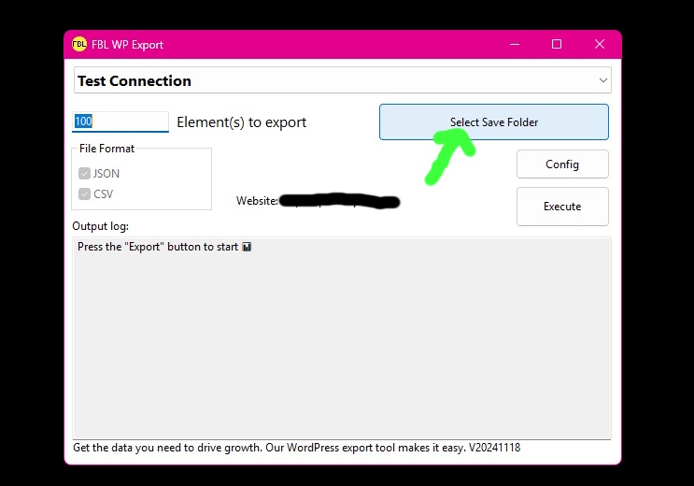Click the Test Connection combo box text
Viewport: 694px width, 486px height.
[x=135, y=81]
